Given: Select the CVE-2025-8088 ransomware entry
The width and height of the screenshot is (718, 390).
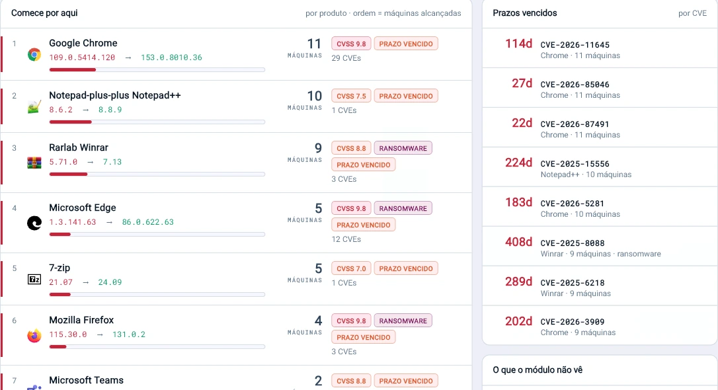Looking at the screenshot, I should tap(600, 247).
